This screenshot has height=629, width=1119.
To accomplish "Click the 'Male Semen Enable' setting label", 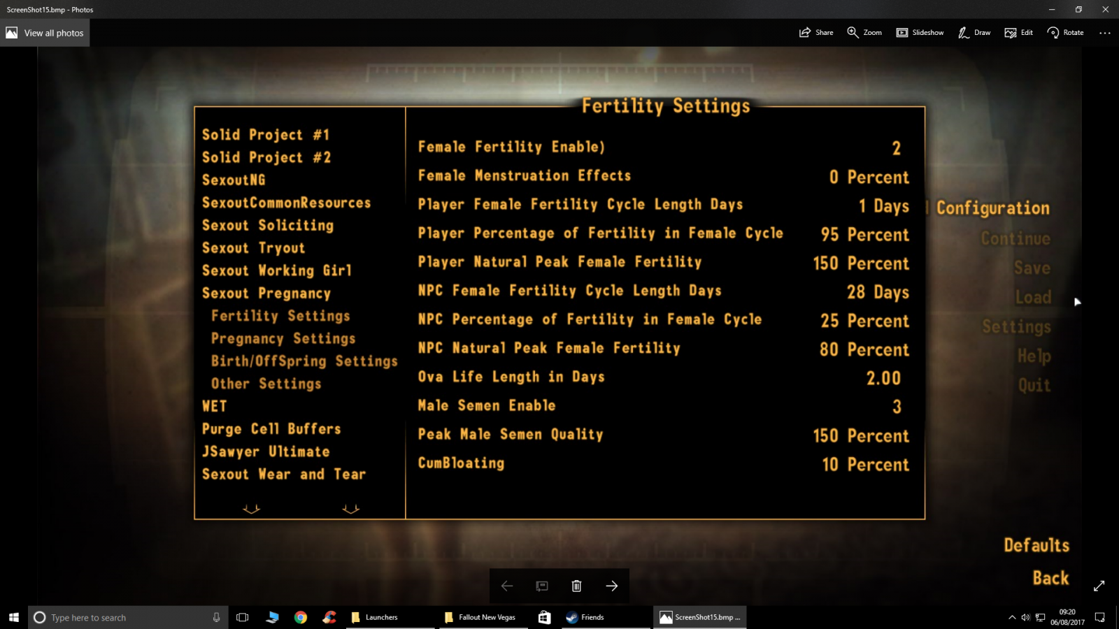I will (x=487, y=406).
